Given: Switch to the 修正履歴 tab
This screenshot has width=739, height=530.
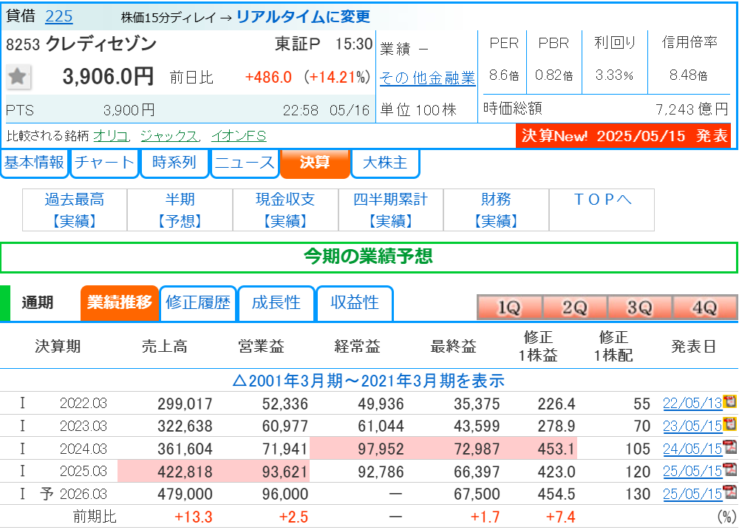Looking at the screenshot, I should point(198,303).
